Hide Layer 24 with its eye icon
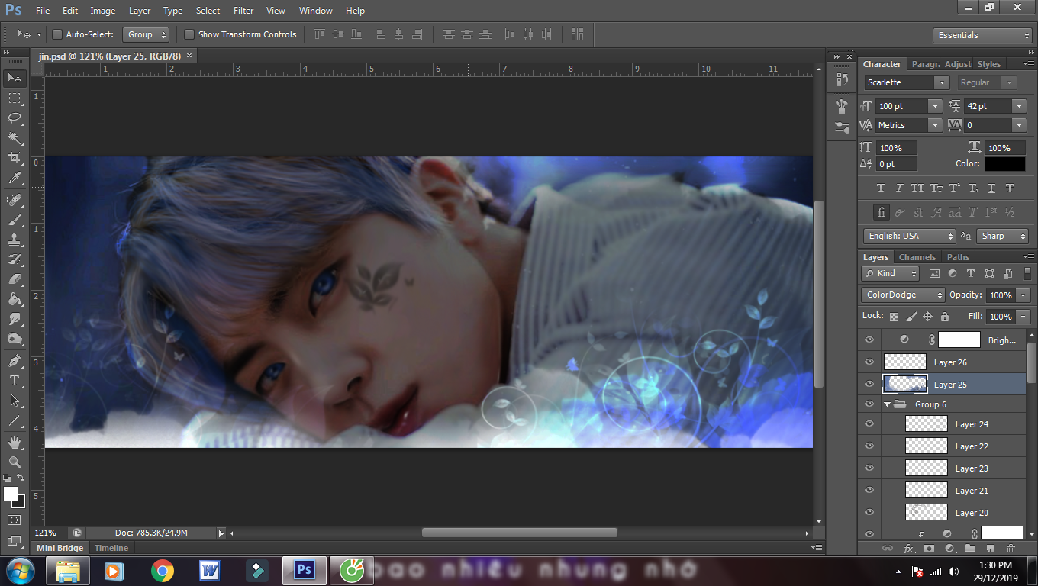This screenshot has height=586, width=1038. 869,424
